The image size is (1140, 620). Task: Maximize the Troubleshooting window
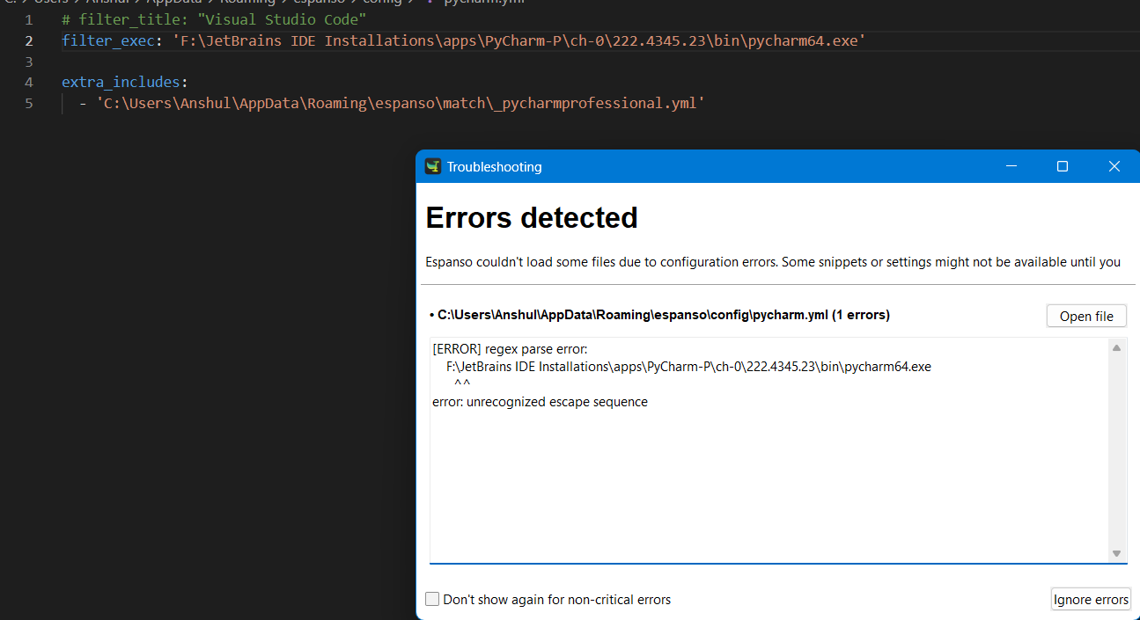(1063, 166)
